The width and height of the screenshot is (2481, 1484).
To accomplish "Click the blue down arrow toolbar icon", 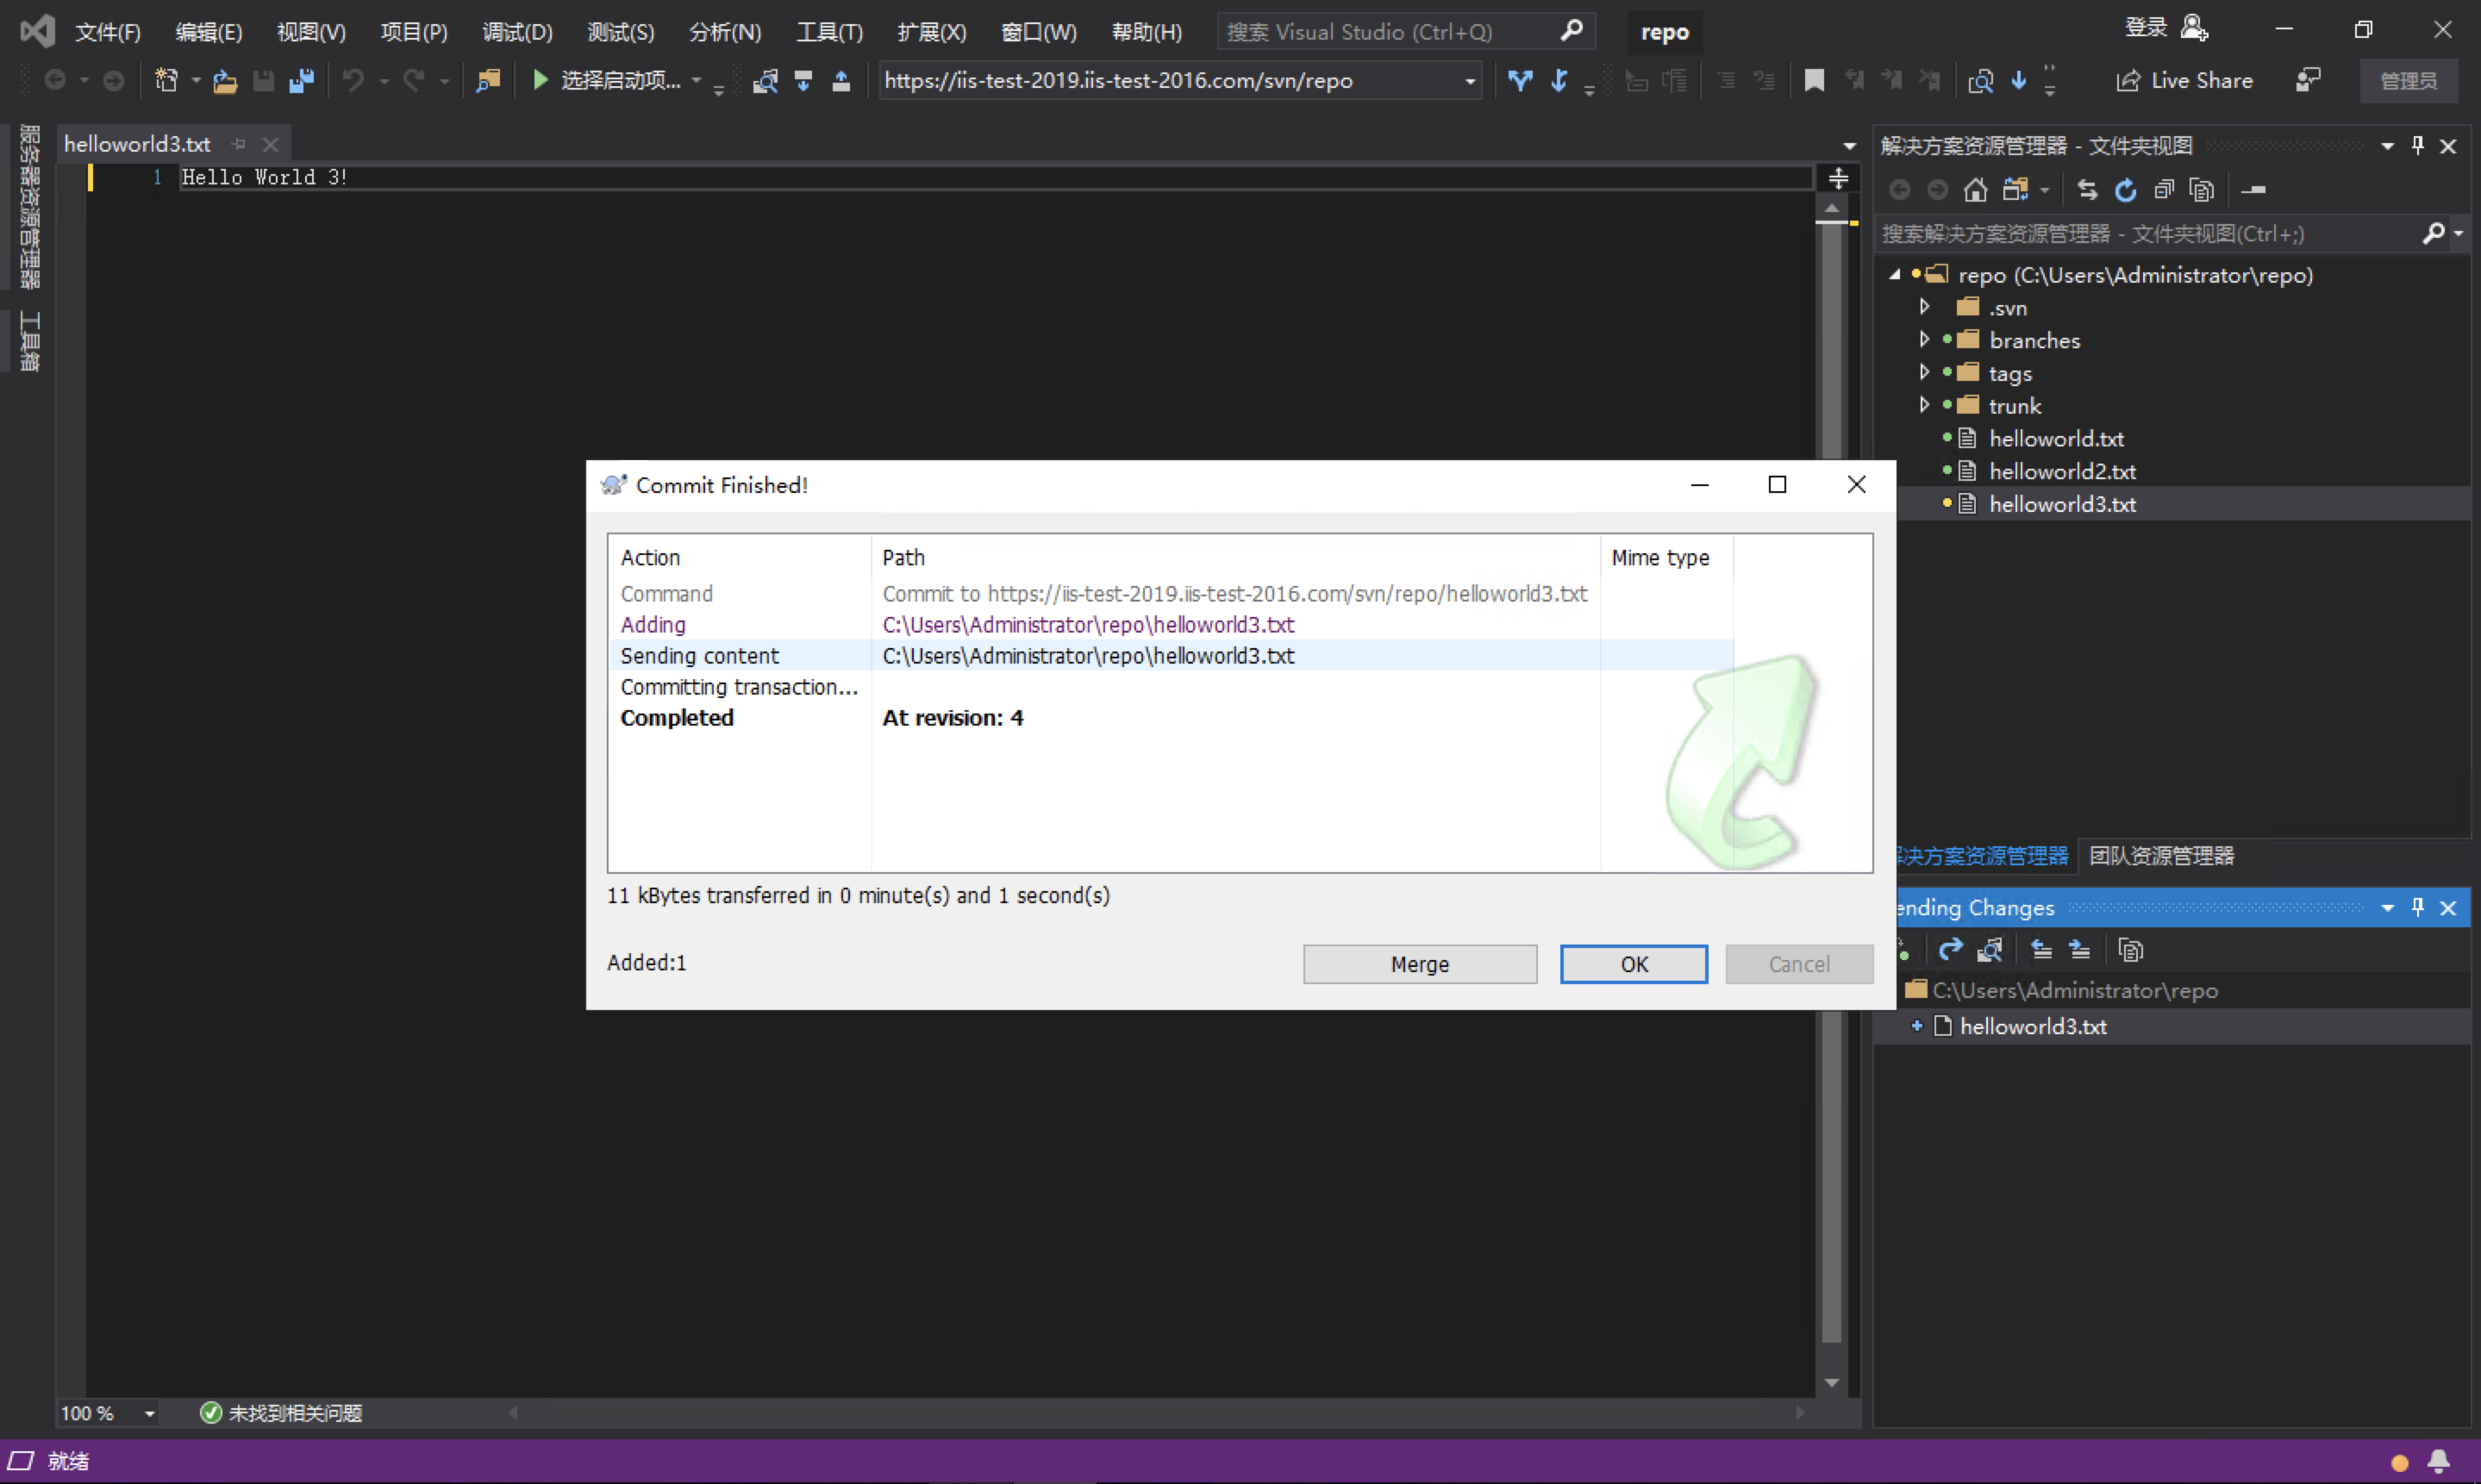I will (x=2019, y=80).
